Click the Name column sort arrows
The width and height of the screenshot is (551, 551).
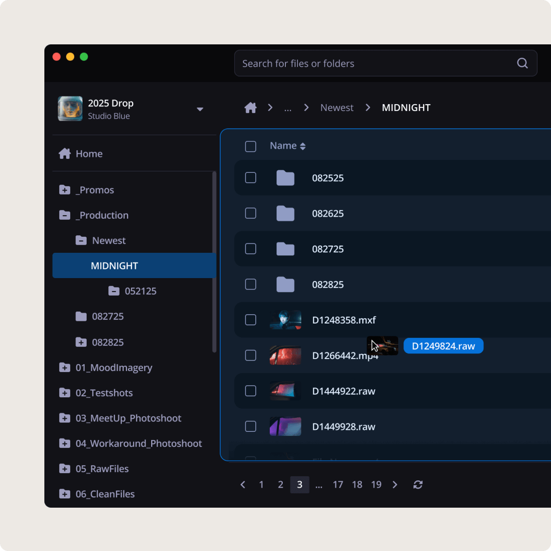coord(303,147)
